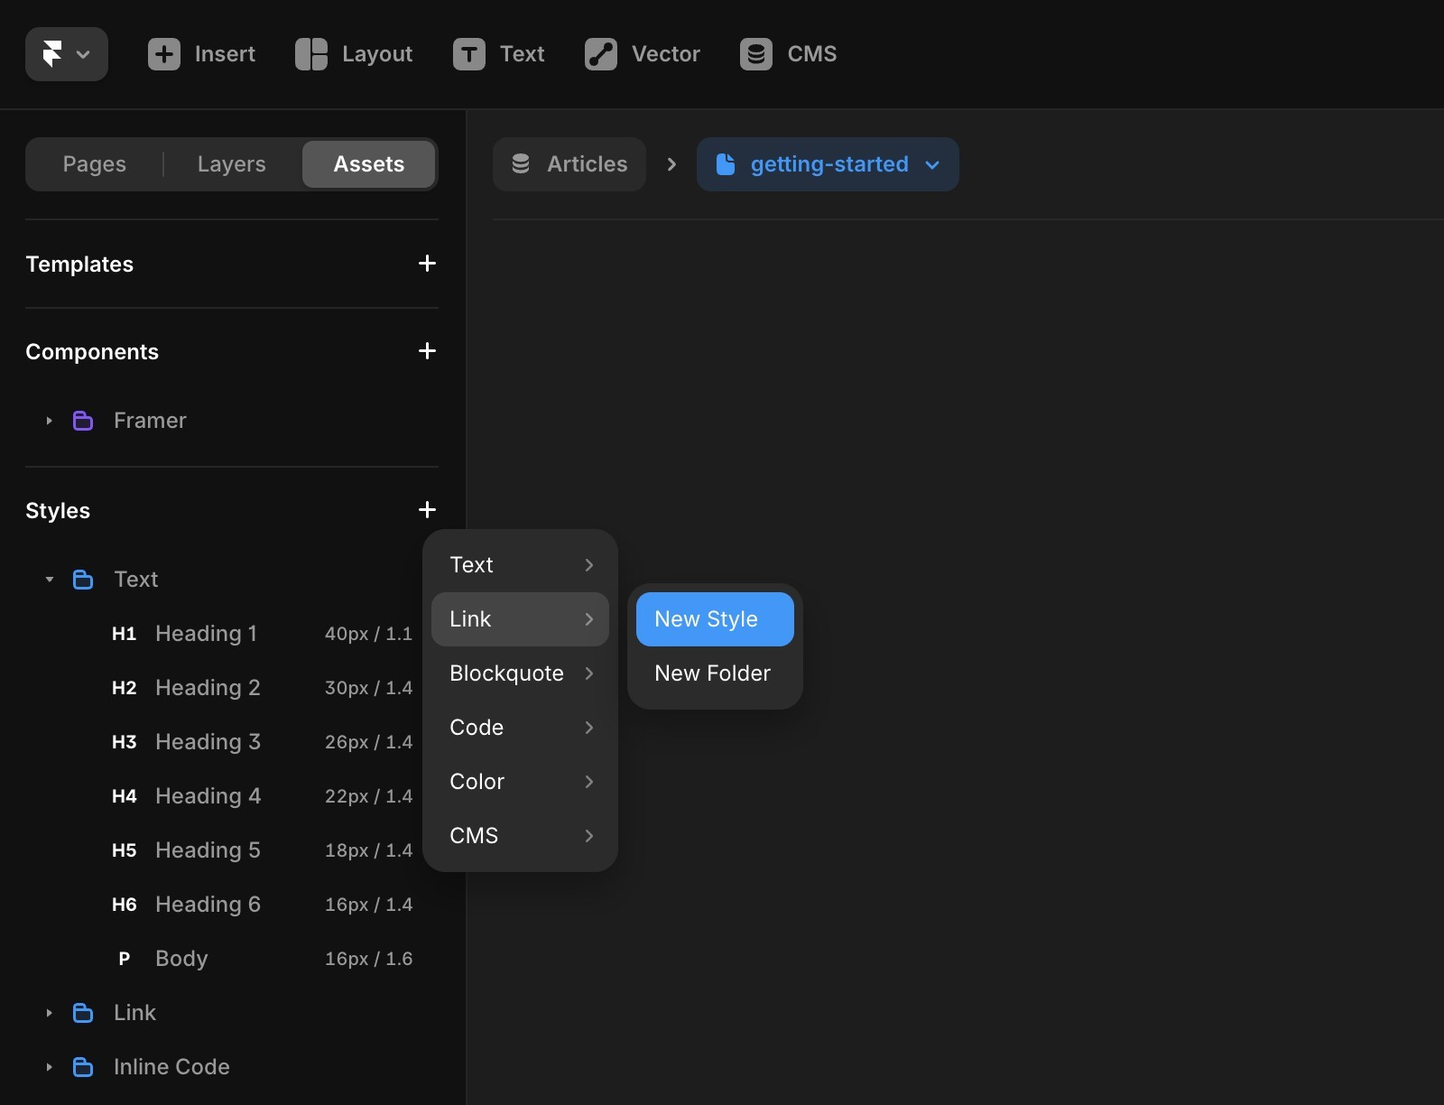Viewport: 1444px width, 1105px height.
Task: Expand the Framer components folder
Action: click(x=49, y=420)
